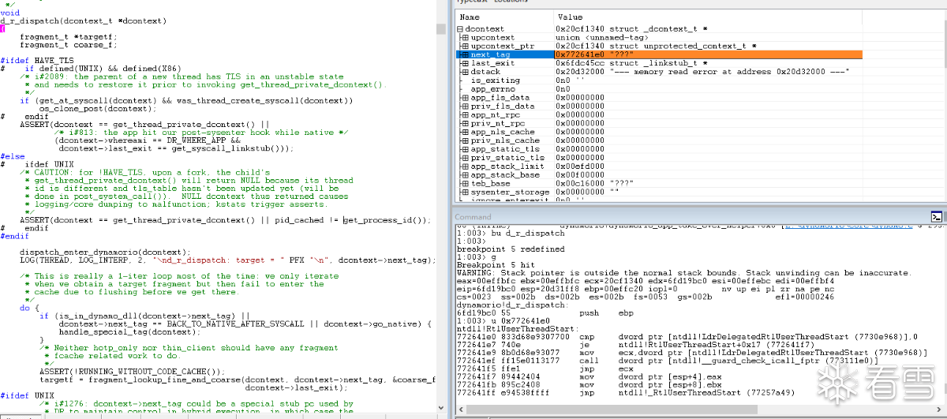Click the app_stack_base value 0x00f00000
947x419 pixels.
(x=580, y=175)
